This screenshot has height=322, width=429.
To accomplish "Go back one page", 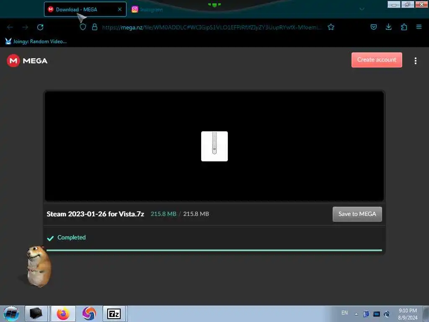I will tap(10, 27).
